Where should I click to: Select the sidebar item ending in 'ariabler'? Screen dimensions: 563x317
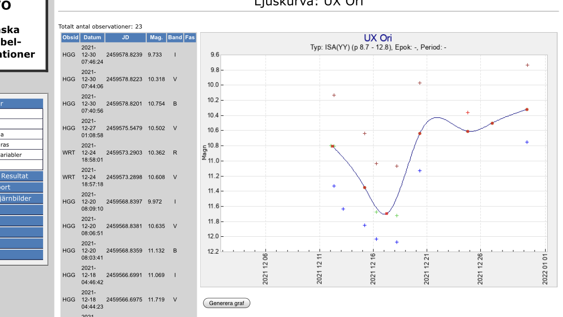click(21, 155)
